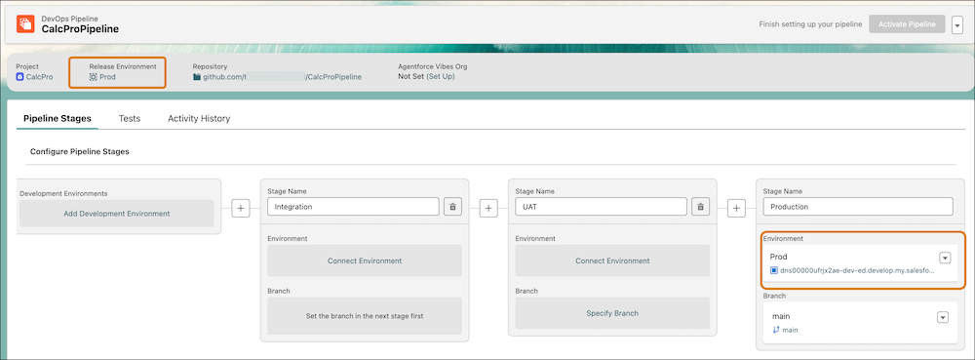Click the CalcPro project icon
The image size is (975, 360).
pyautogui.click(x=19, y=77)
